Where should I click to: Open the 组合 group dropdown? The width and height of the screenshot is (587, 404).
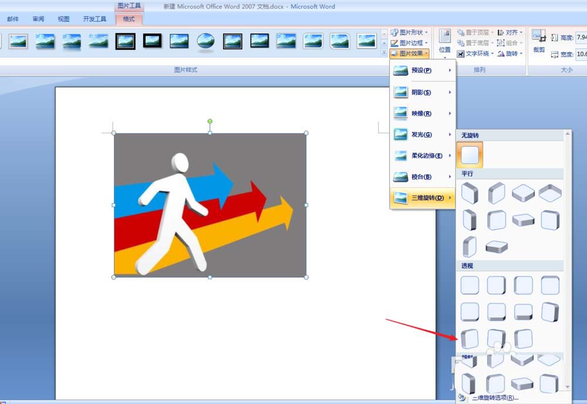(x=510, y=43)
